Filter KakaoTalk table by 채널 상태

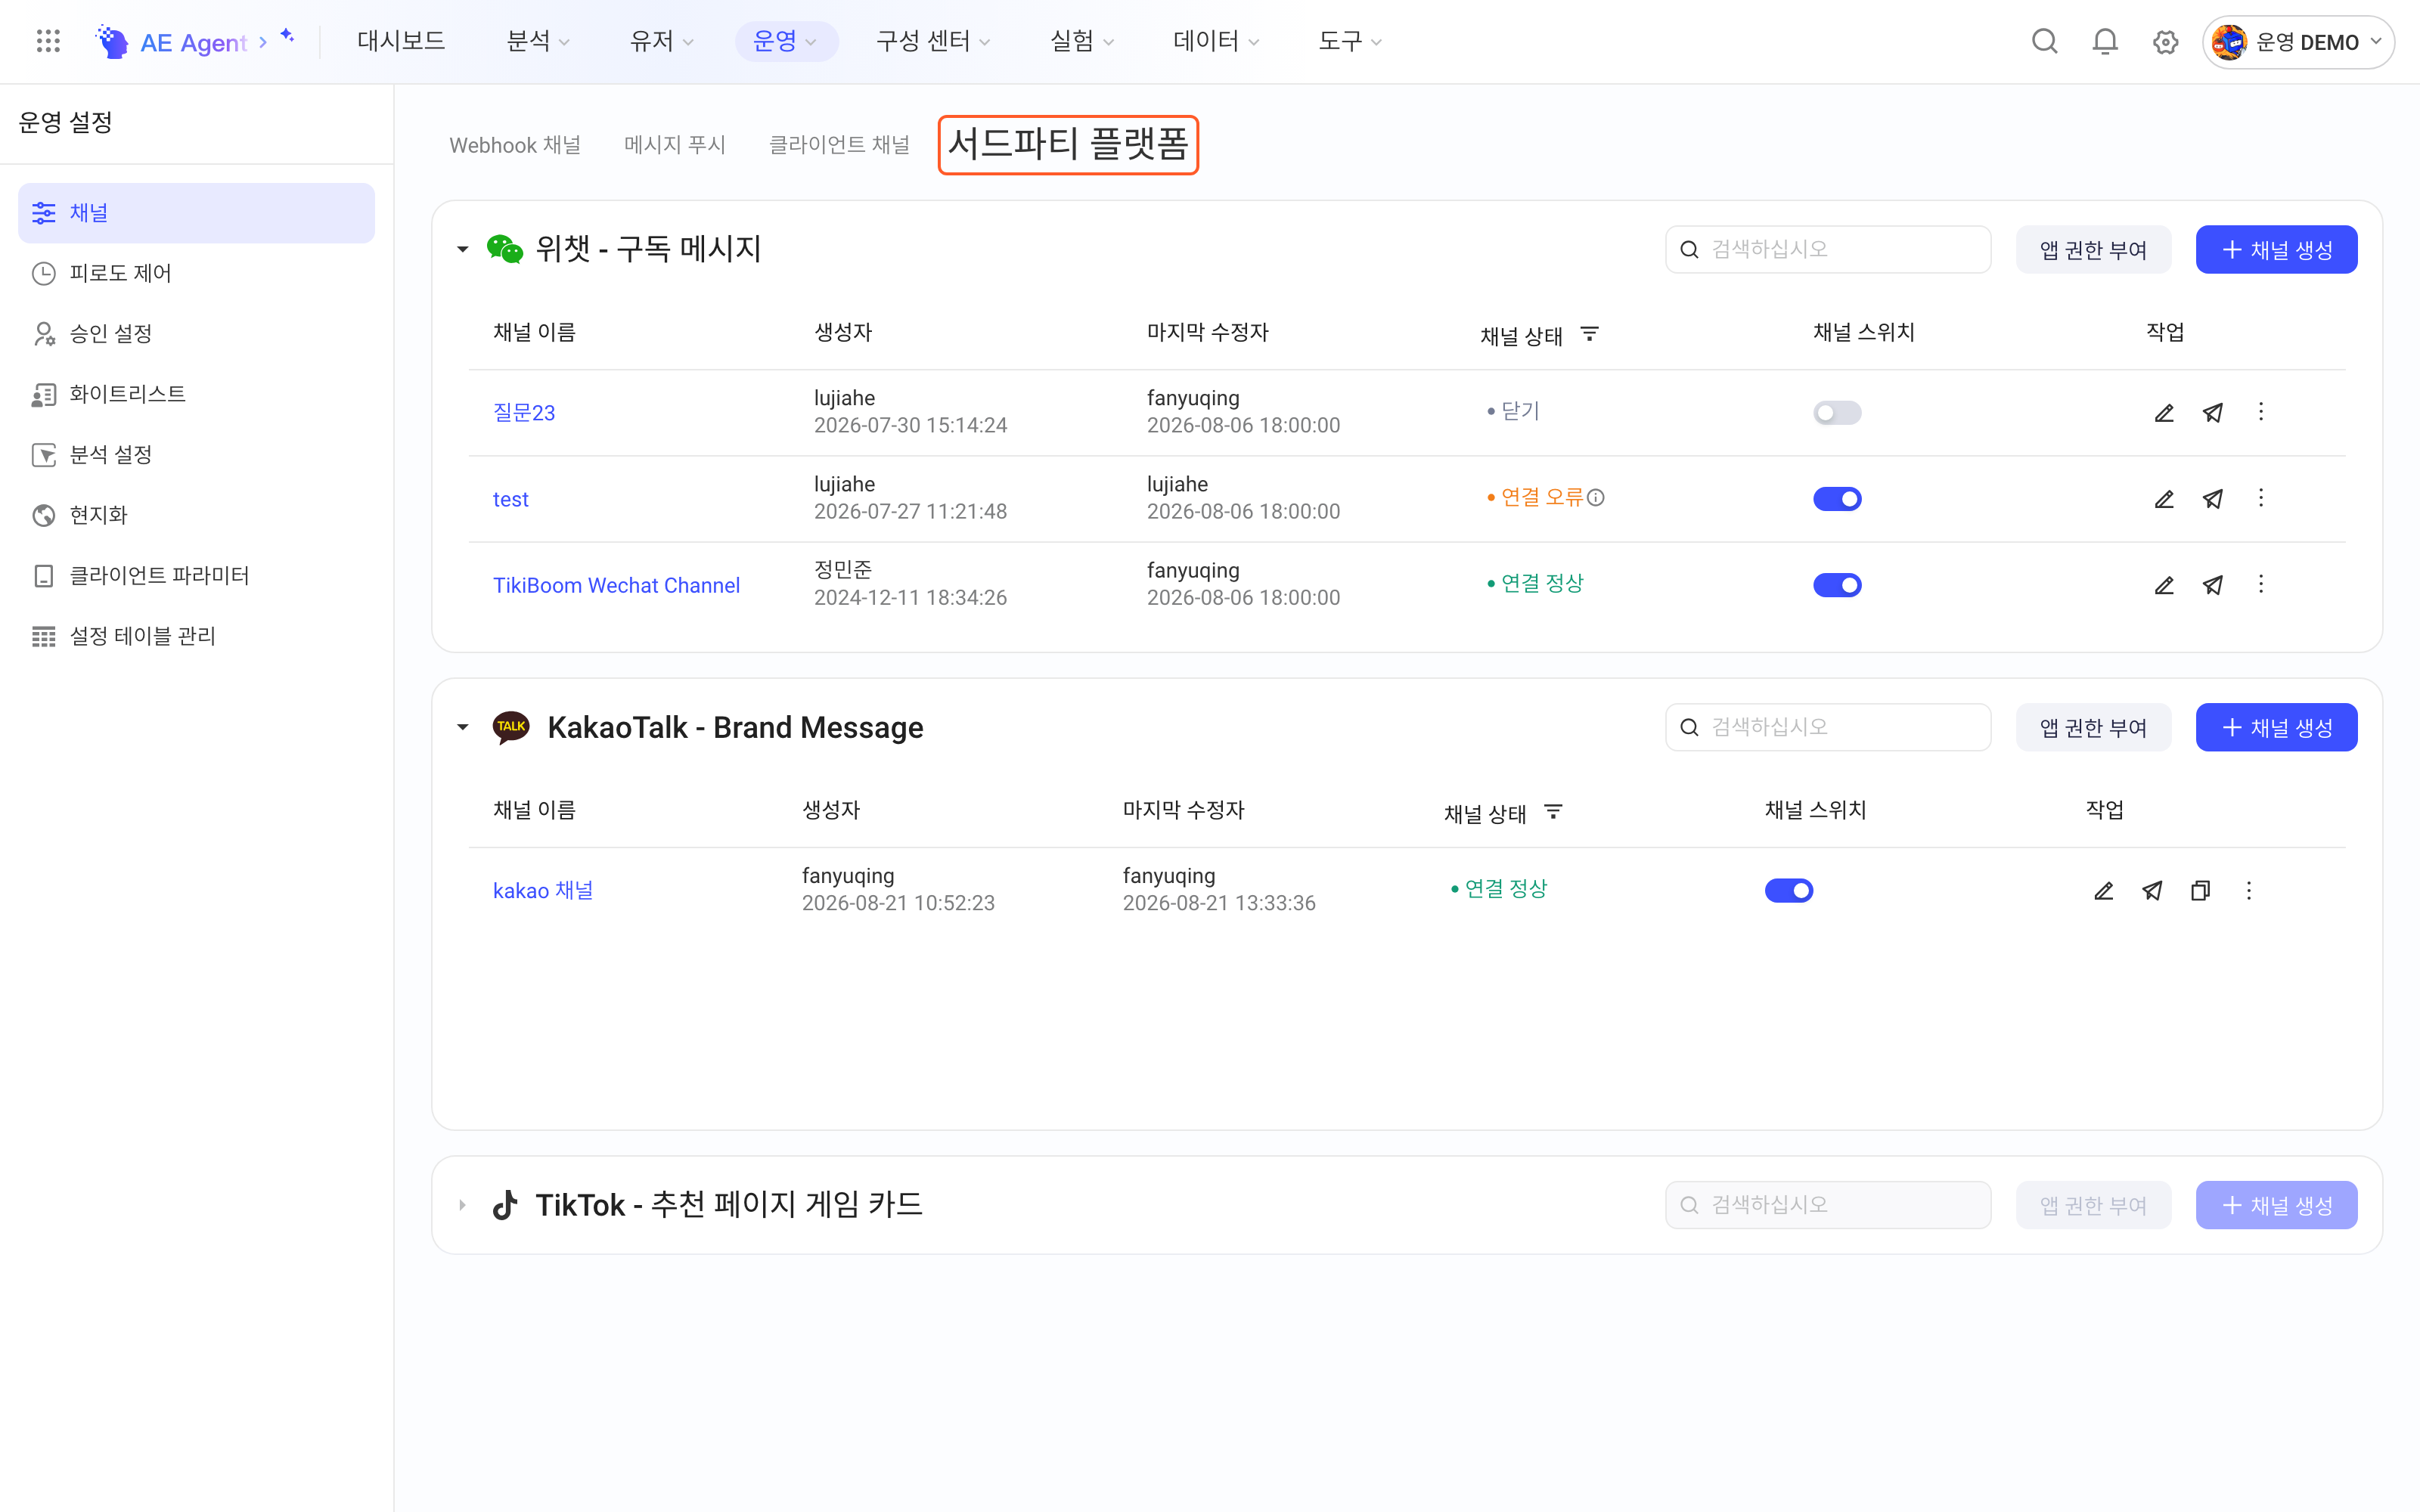pyautogui.click(x=1553, y=812)
